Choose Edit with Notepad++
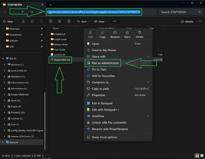 (x=118, y=110)
